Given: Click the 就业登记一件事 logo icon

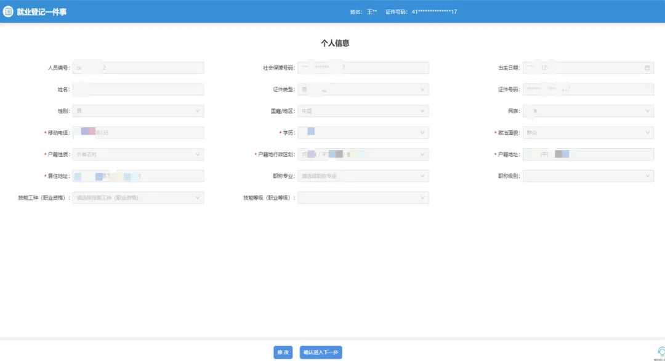Looking at the screenshot, I should click(8, 12).
